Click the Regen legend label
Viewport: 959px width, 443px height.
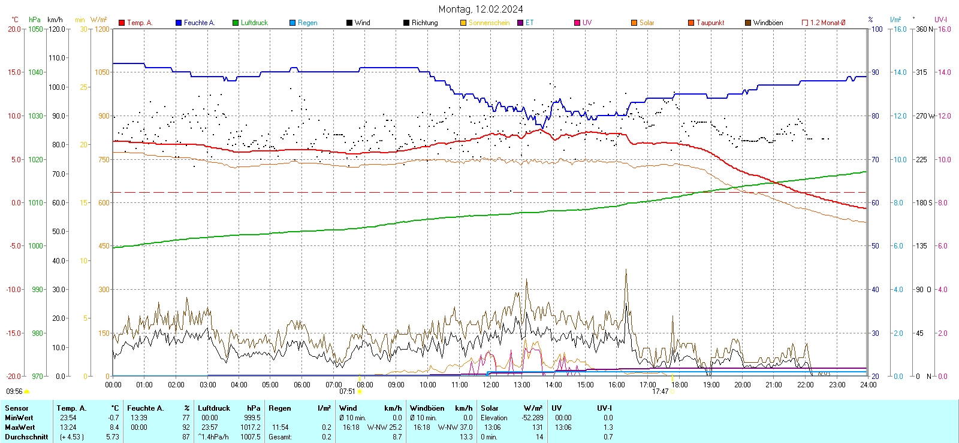pos(307,23)
